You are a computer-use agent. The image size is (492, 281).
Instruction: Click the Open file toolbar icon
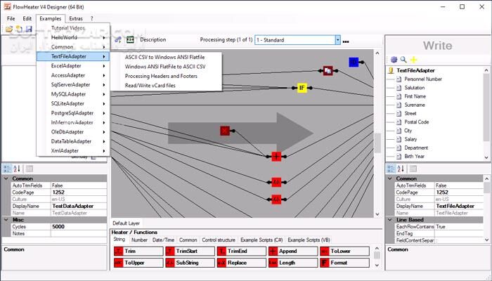pos(9,29)
